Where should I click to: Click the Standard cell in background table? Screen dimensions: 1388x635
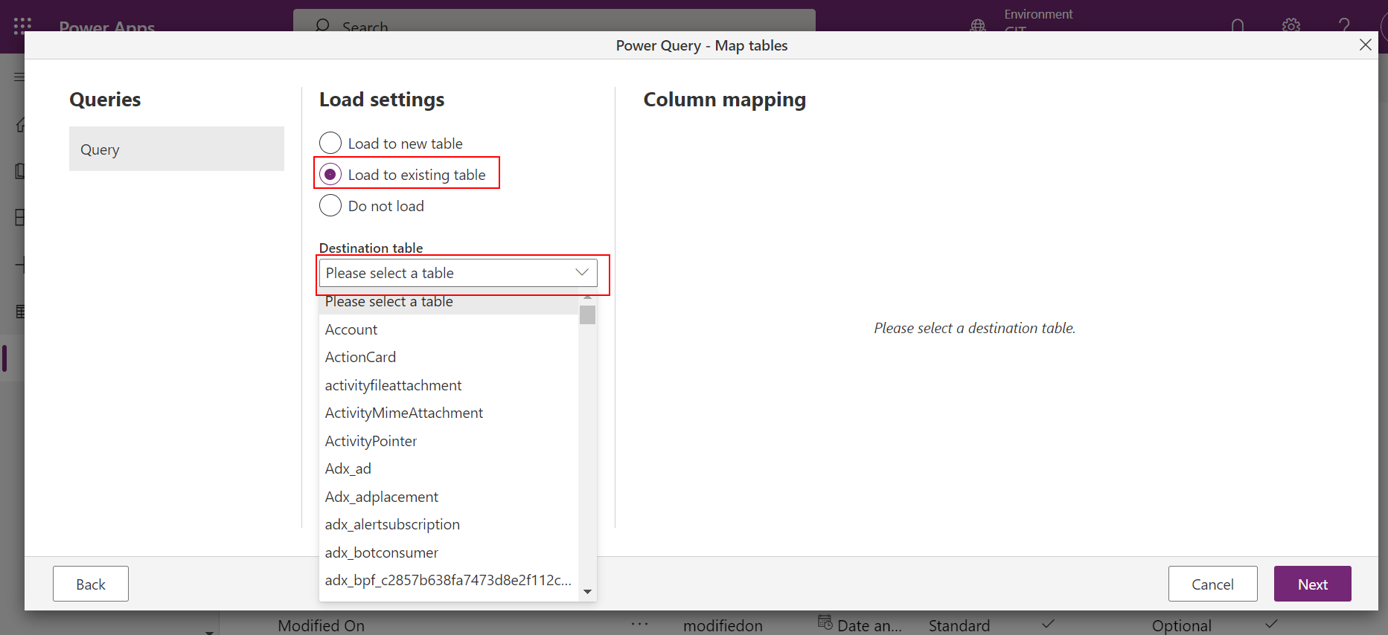(x=959, y=625)
